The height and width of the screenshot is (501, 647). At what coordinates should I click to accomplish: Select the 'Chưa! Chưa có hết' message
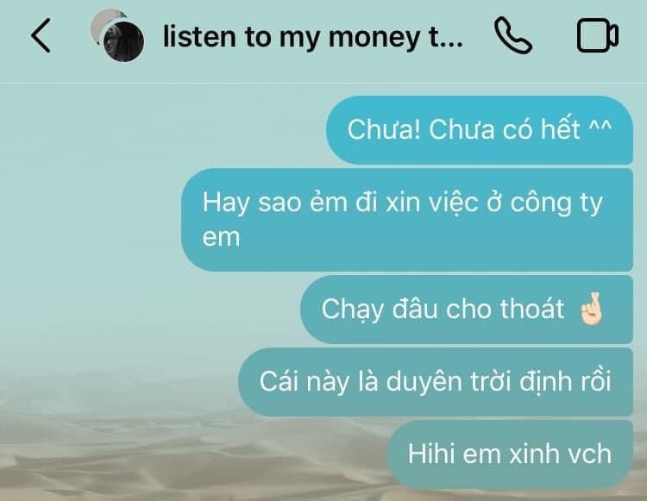[x=480, y=130]
